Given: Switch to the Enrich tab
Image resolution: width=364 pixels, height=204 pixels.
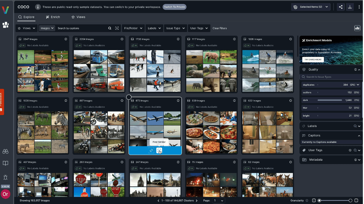Looking at the screenshot, I should click(x=53, y=17).
